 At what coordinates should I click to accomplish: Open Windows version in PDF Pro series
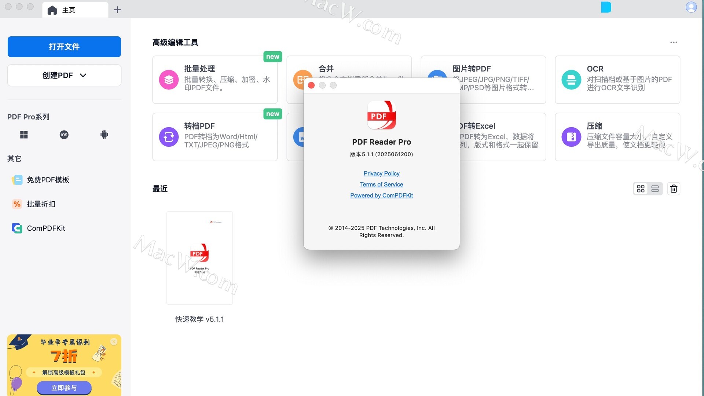click(24, 135)
